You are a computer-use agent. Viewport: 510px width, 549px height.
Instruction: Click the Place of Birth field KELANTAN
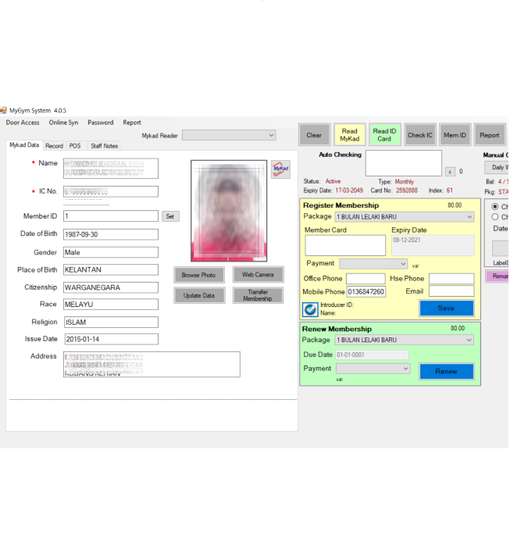point(111,269)
